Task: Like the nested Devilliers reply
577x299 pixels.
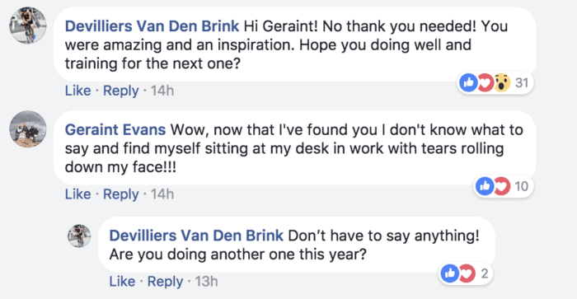Action: (x=122, y=282)
